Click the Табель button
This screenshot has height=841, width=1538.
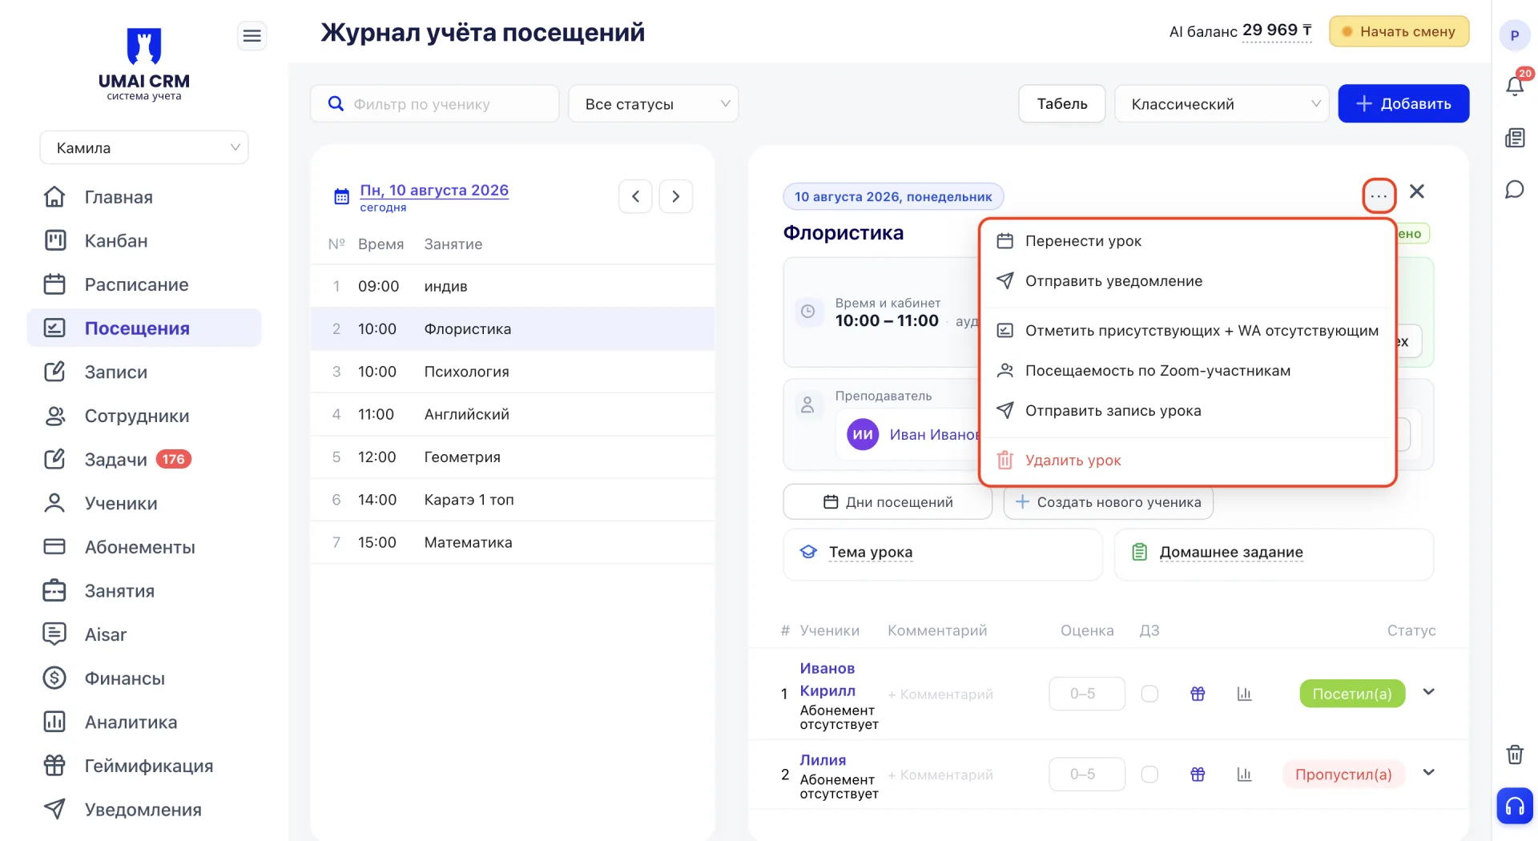1062,104
